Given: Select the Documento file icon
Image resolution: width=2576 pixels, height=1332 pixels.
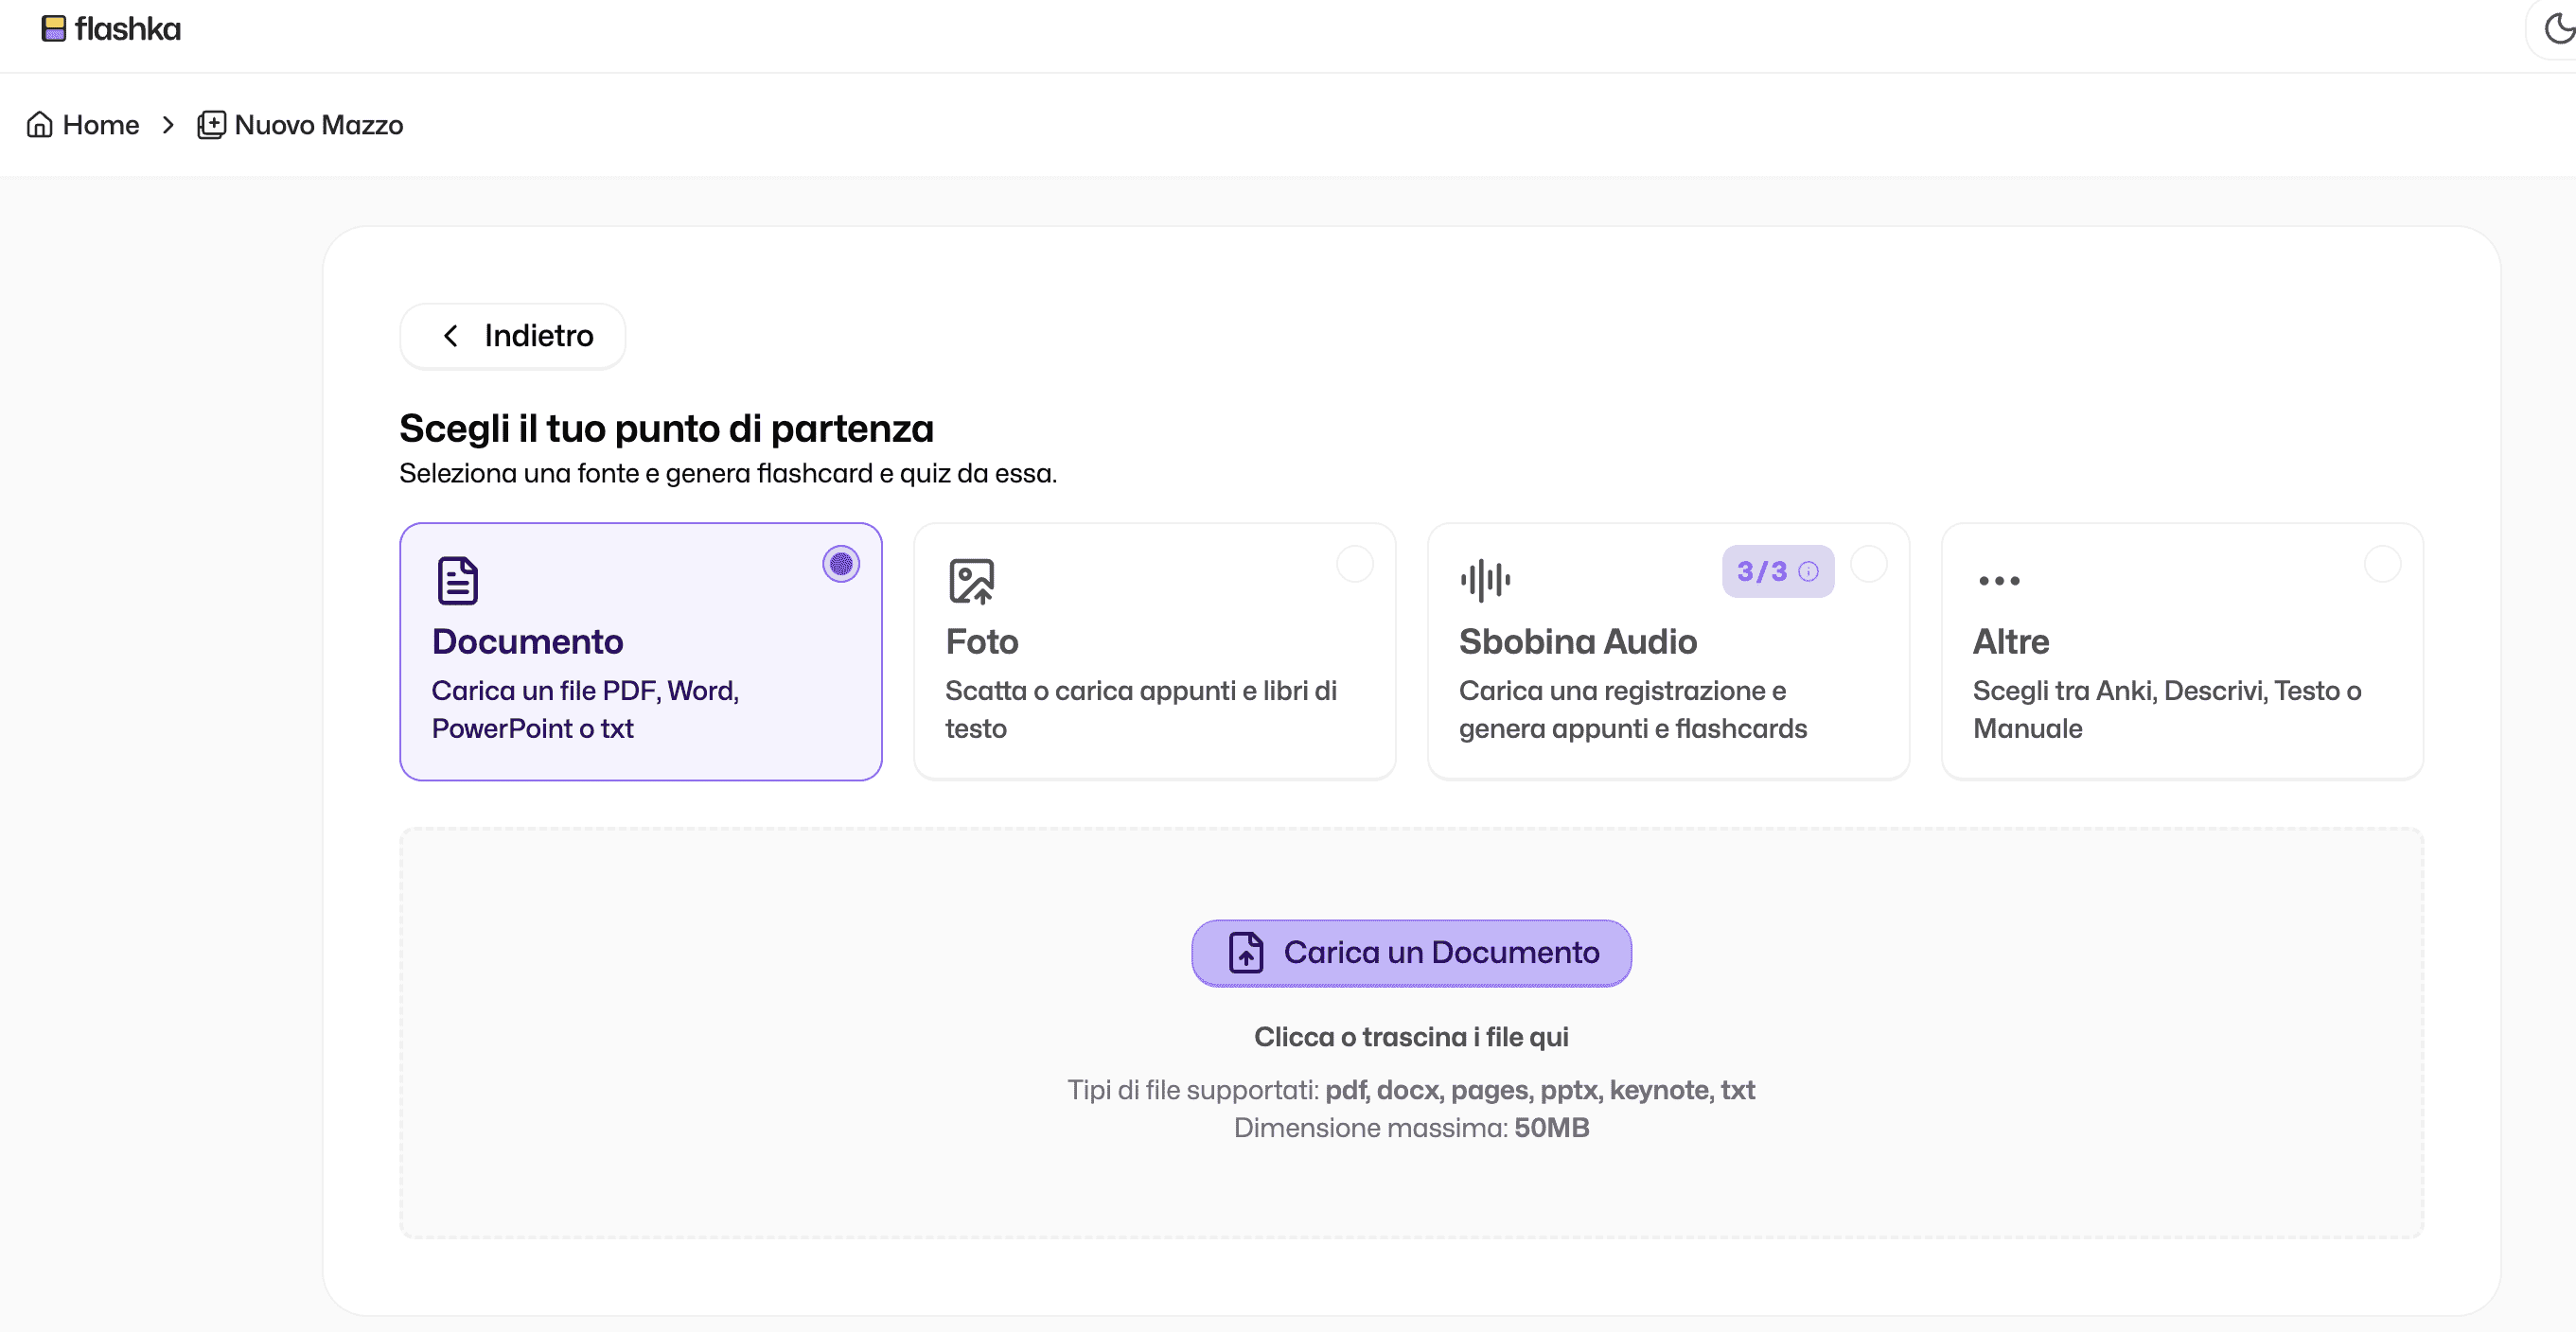Looking at the screenshot, I should 457,581.
